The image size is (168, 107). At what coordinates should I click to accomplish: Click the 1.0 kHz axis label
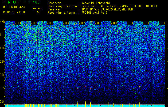pyautogui.click(x=2, y=48)
